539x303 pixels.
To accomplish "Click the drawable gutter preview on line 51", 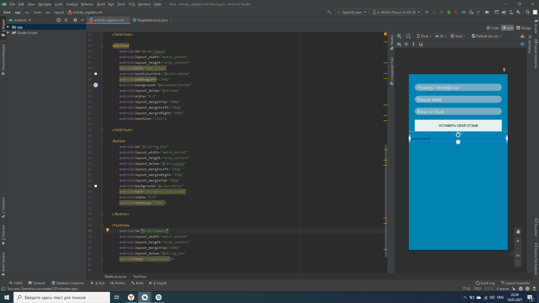I will tap(96, 85).
